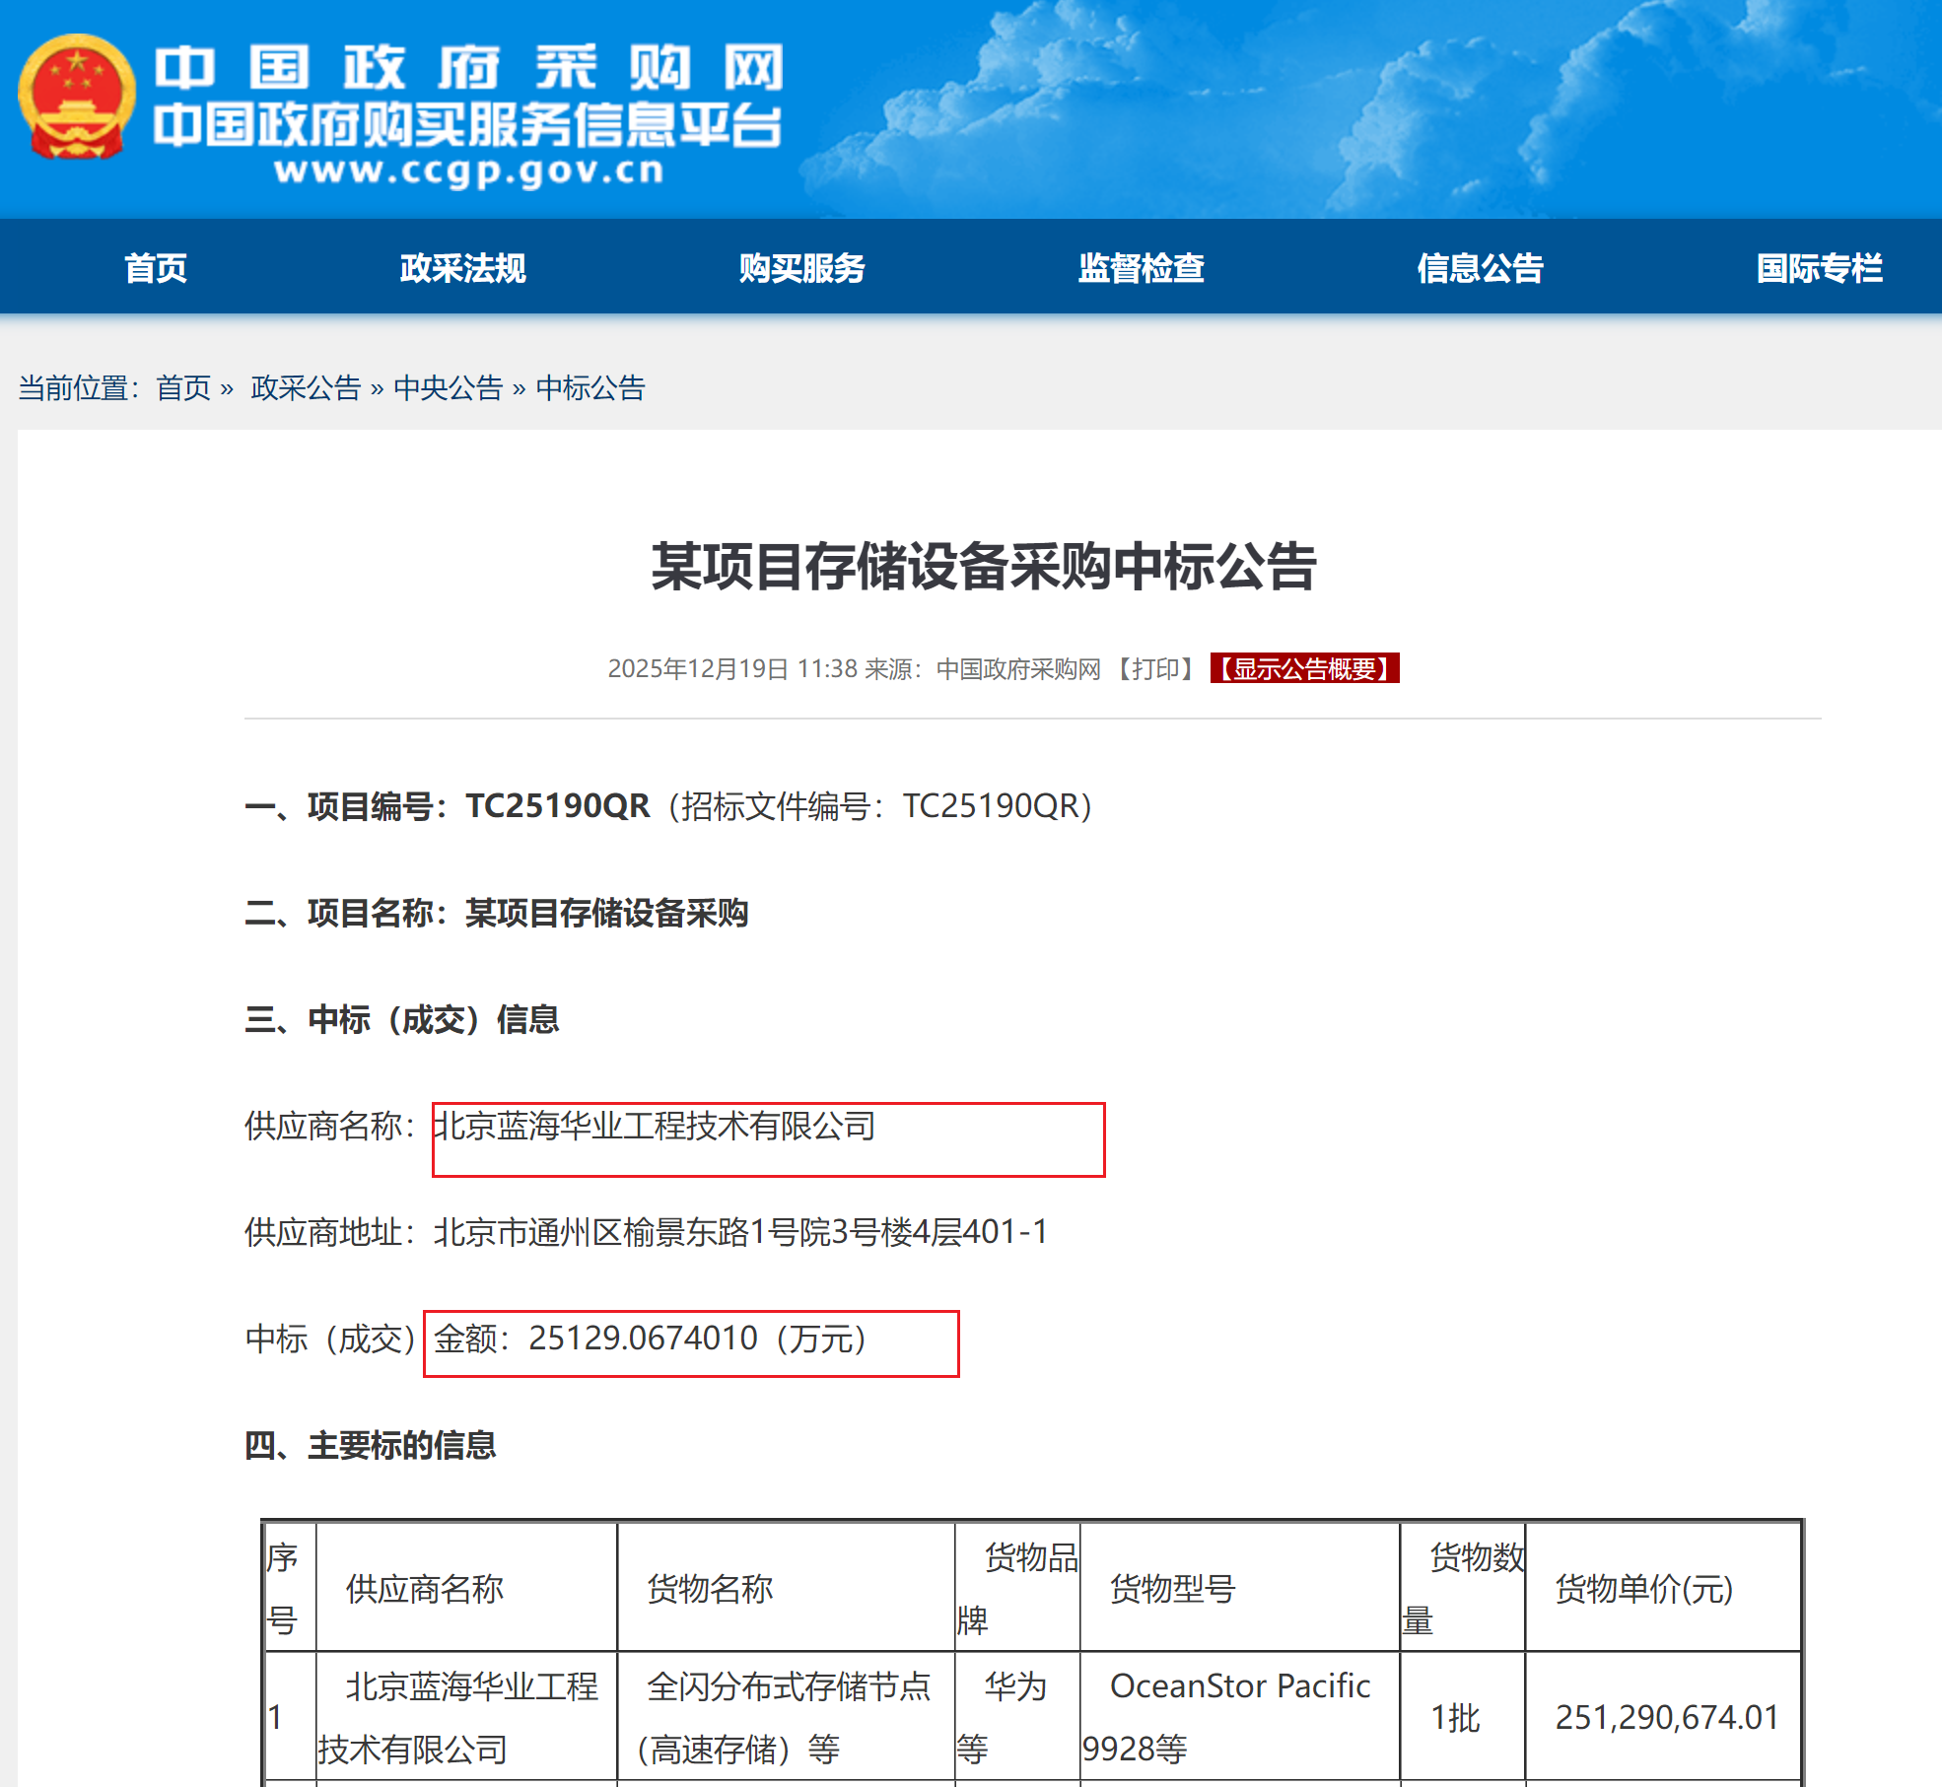Open the 政采法规 navigation tab
This screenshot has width=1942, height=1787.
tap(462, 268)
